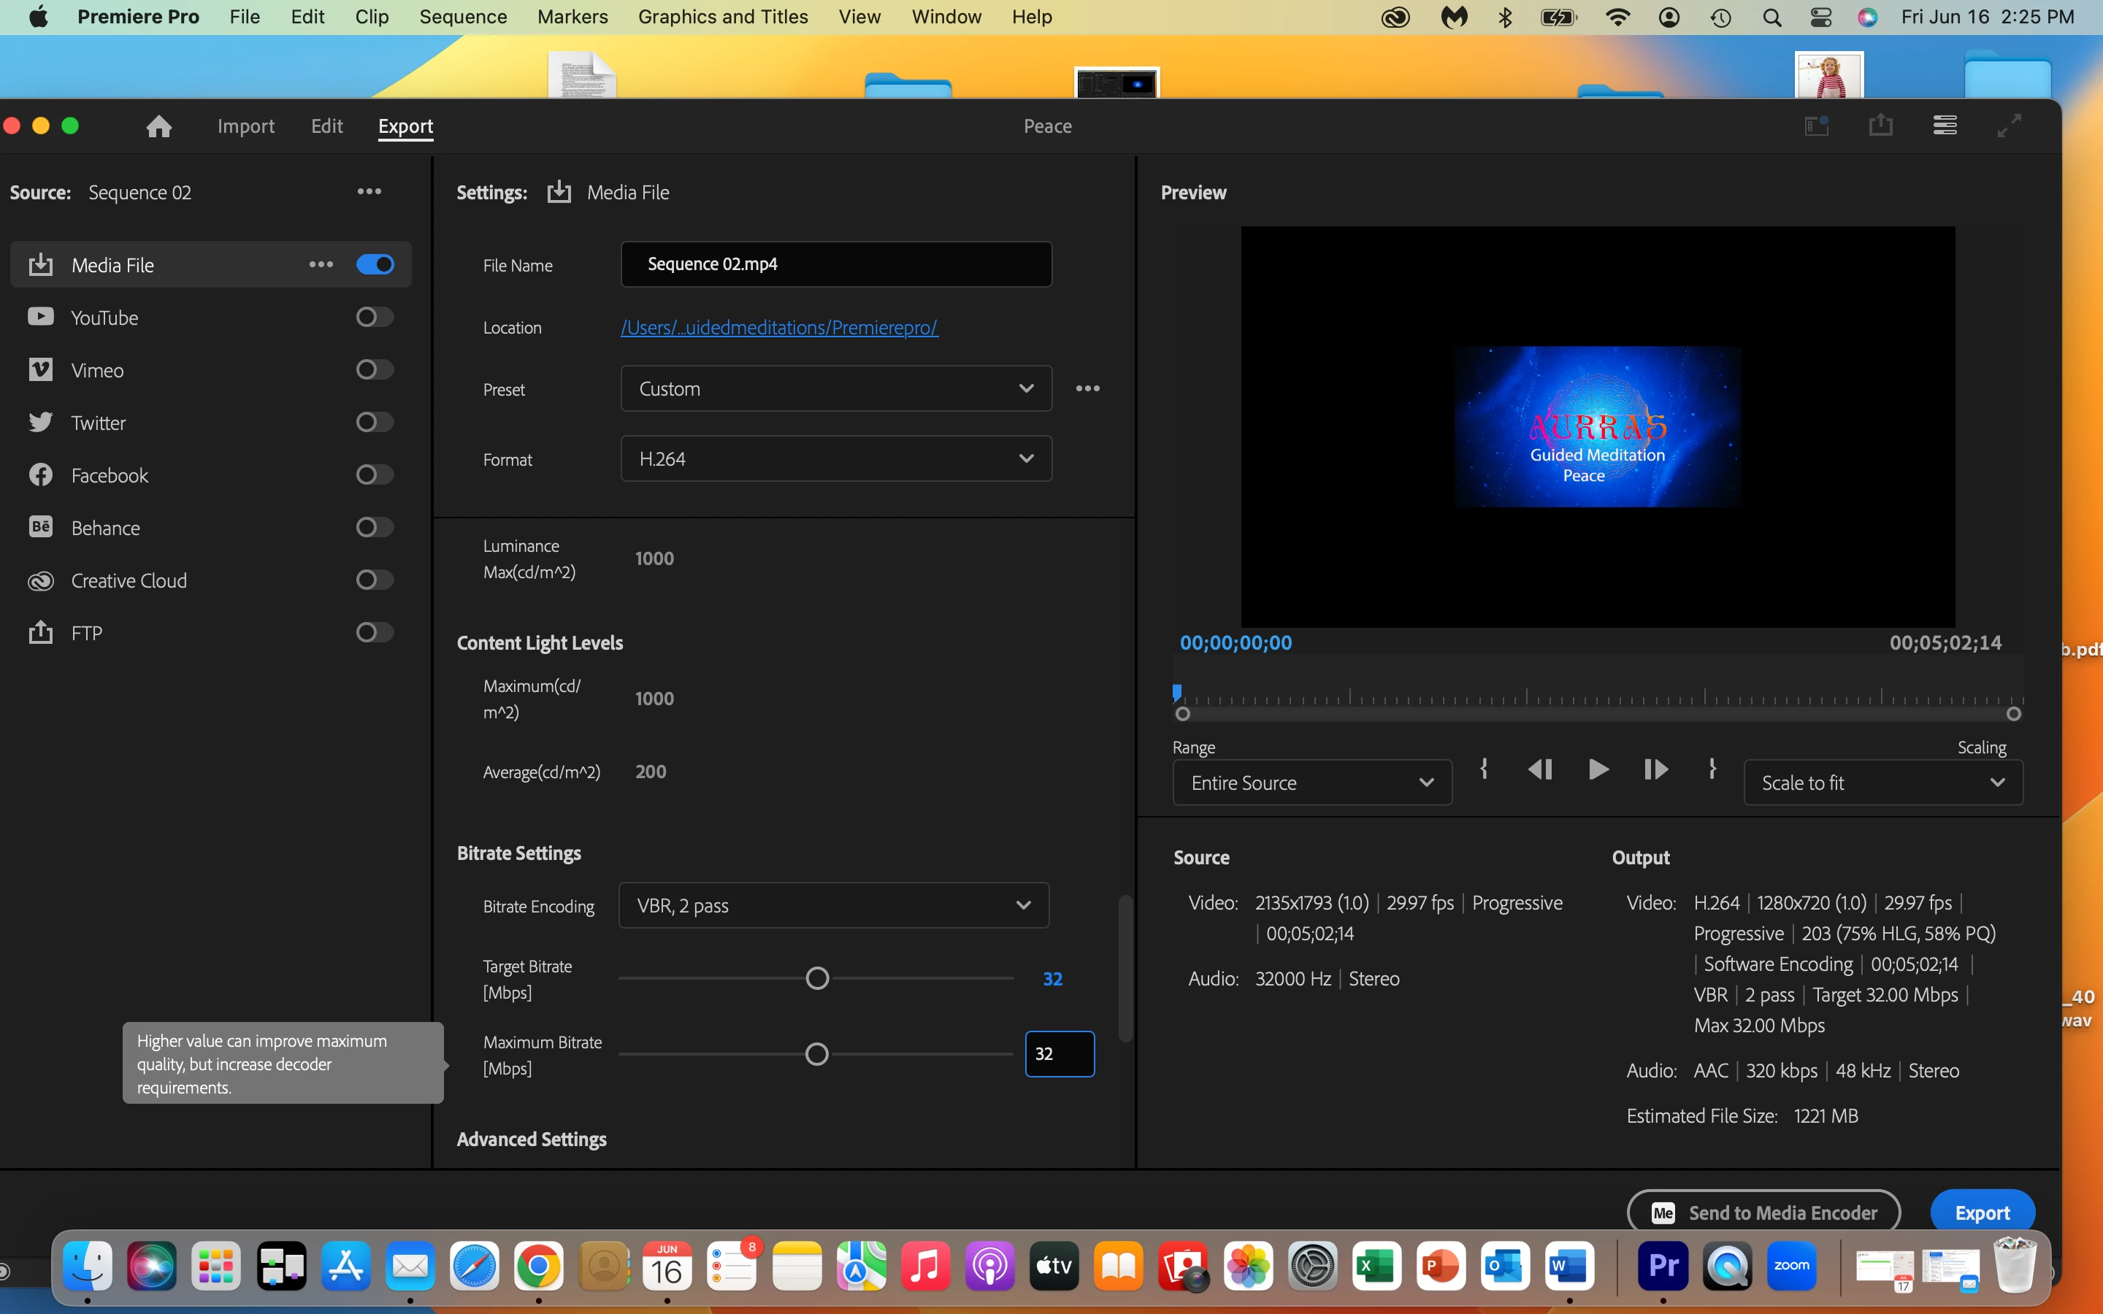Expand the Bitrate Encoding dropdown
This screenshot has width=2103, height=1314.
[x=833, y=905]
